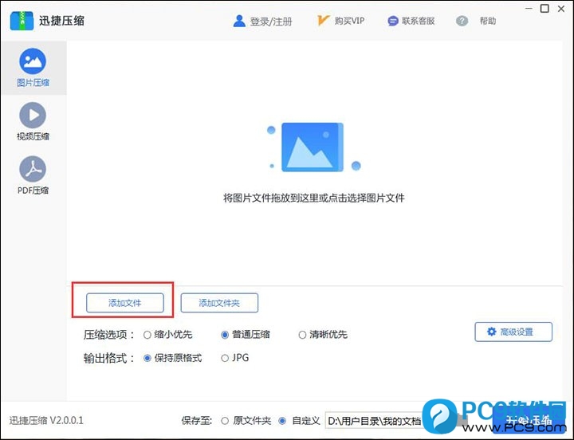
Task: Select 缩小优先 compression option
Action: coord(168,335)
